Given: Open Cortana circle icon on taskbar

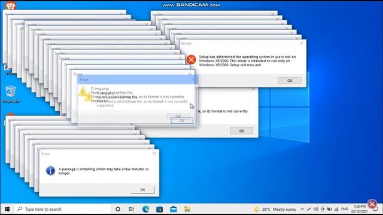Looking at the screenshot, I should click(118, 209).
